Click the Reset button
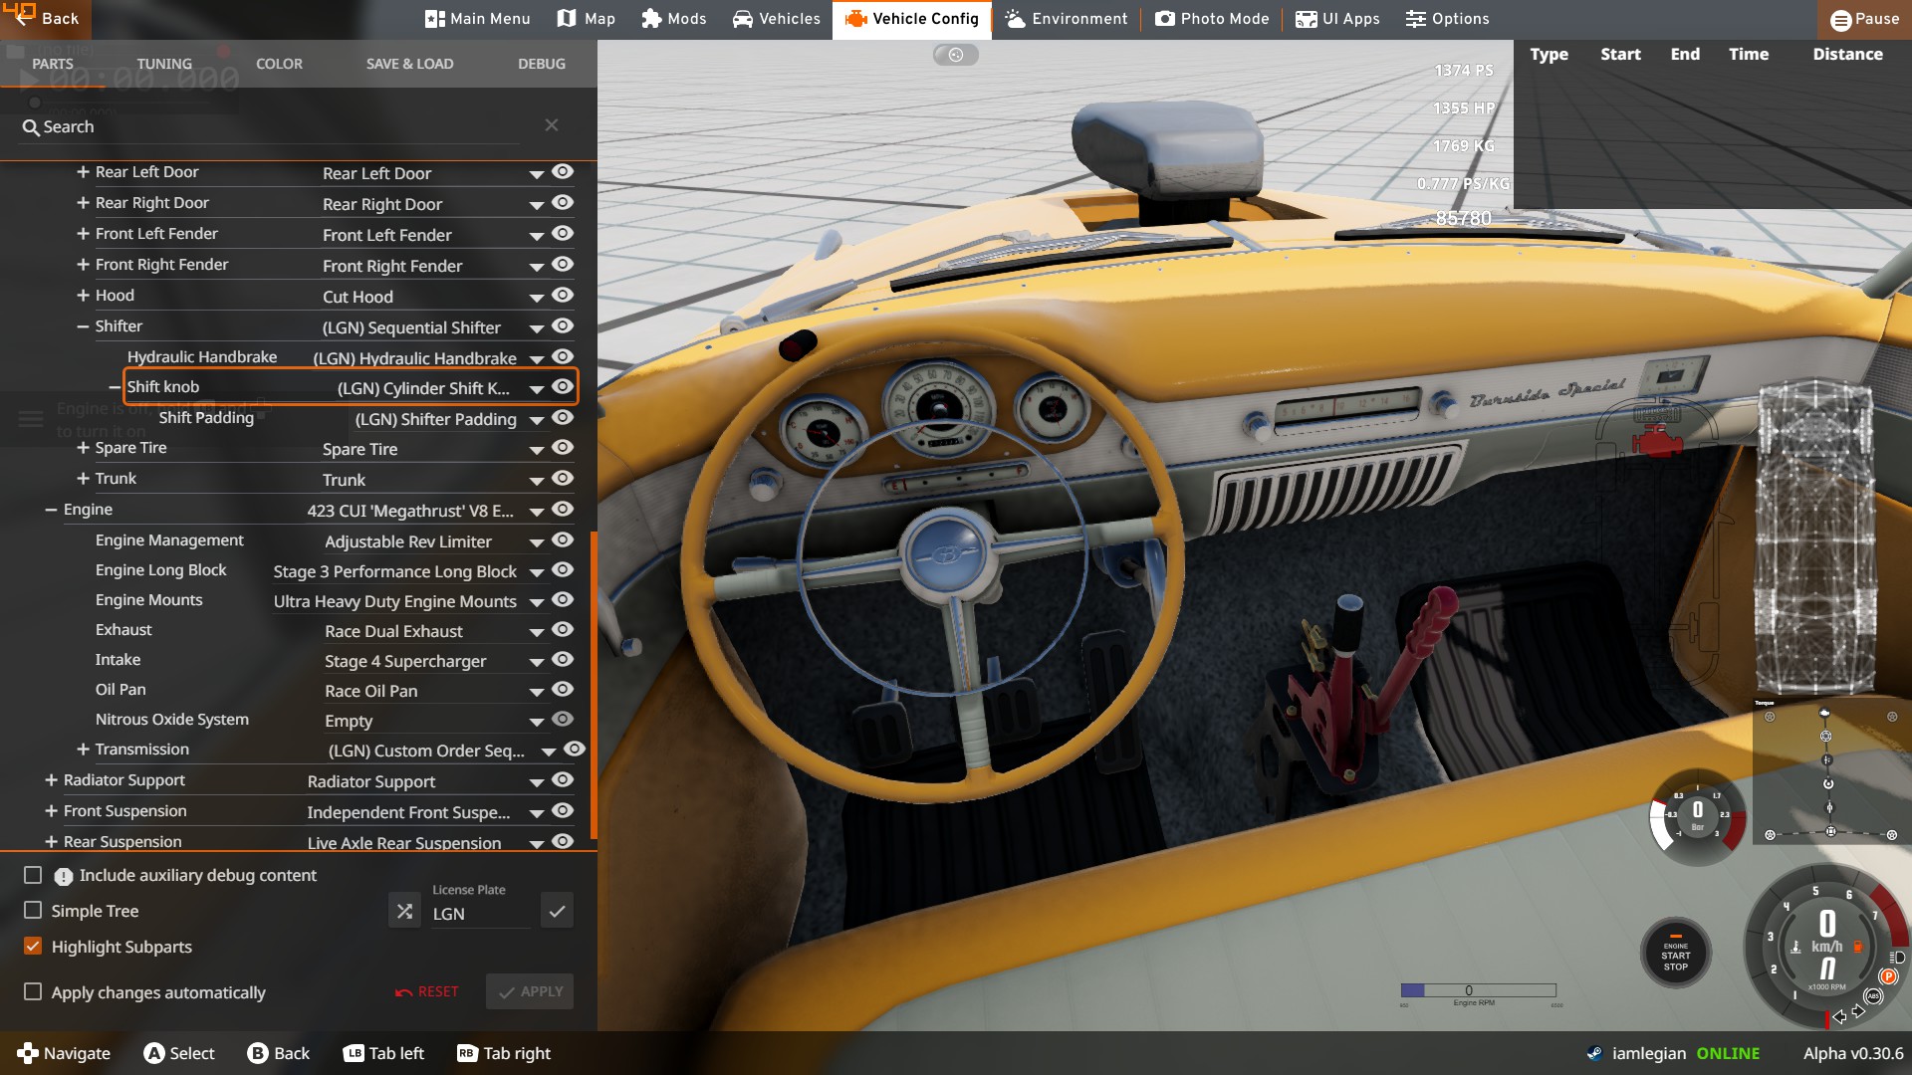Image resolution: width=1912 pixels, height=1075 pixels. [x=427, y=991]
